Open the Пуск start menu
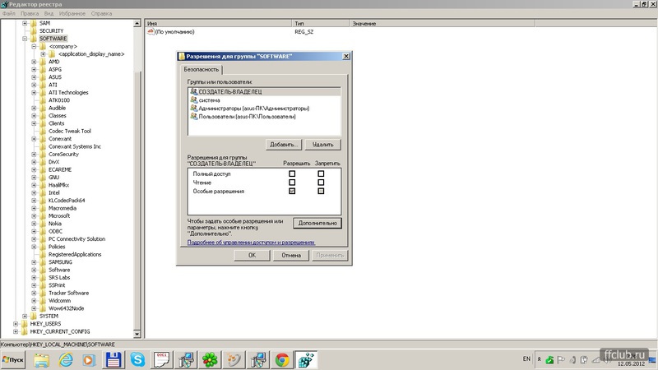Screen dimensions: 658x370 [x=13, y=360]
